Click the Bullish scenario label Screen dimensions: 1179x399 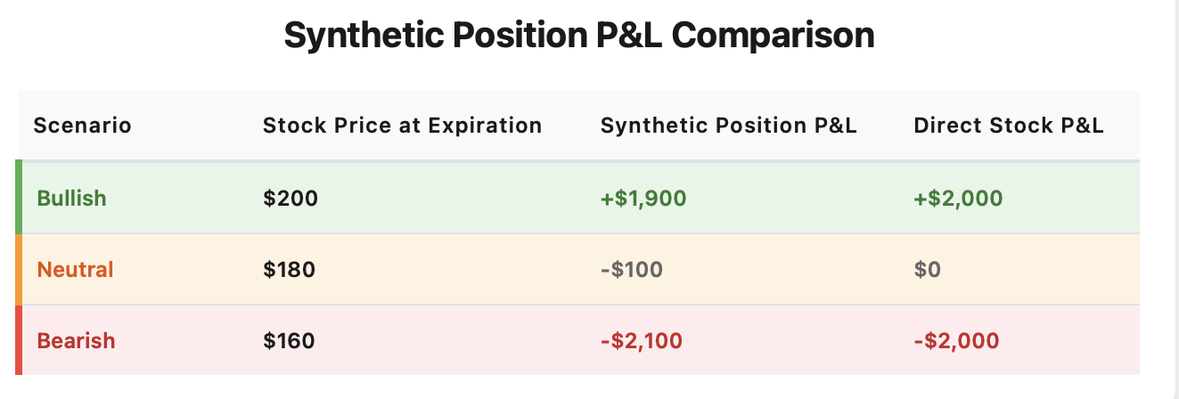pos(71,198)
